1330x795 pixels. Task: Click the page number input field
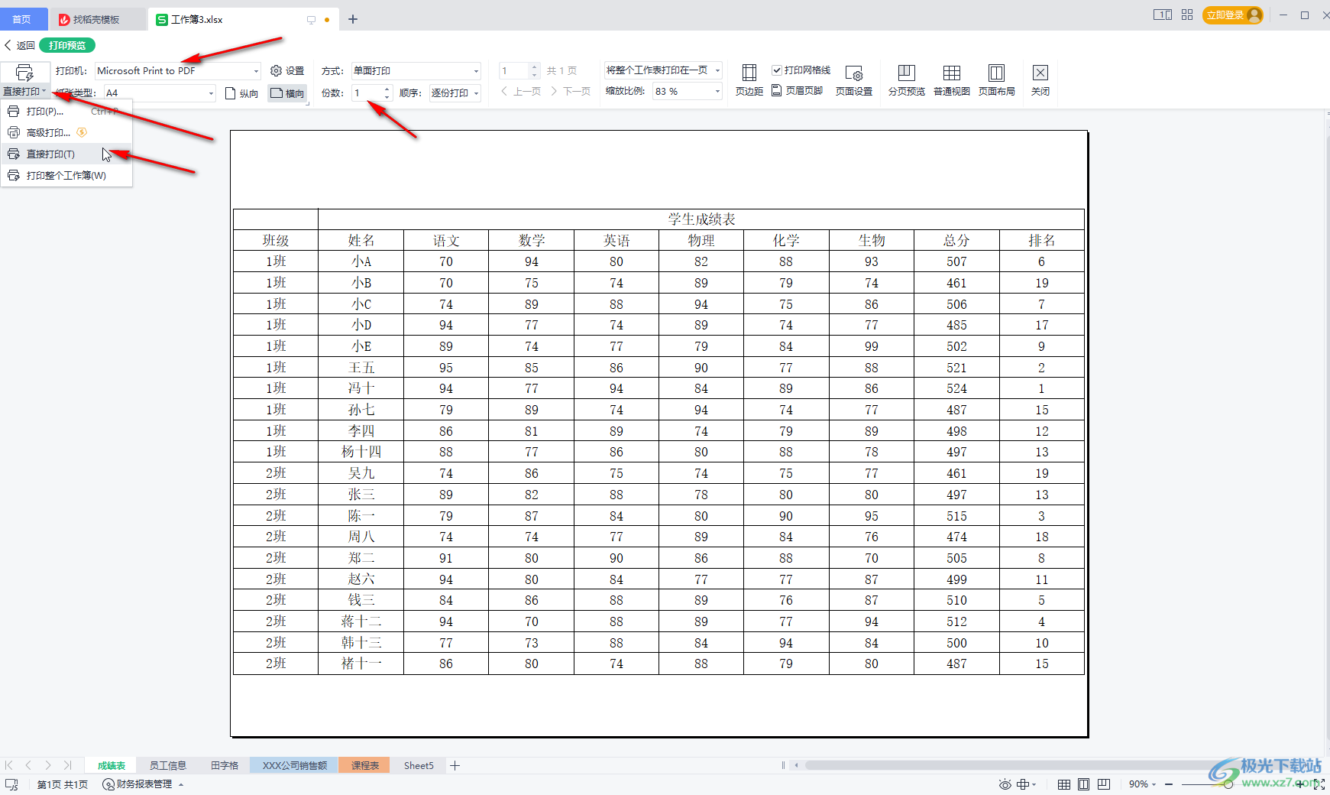513,71
